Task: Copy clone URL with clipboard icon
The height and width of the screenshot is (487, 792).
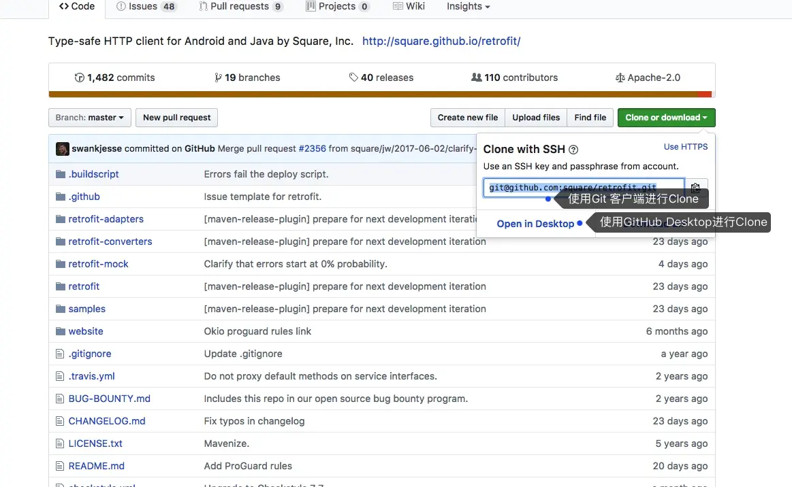Action: tap(695, 188)
